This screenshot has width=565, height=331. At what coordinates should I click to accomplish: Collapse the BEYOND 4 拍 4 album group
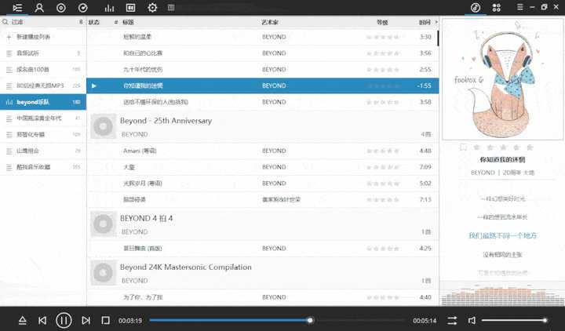point(262,224)
